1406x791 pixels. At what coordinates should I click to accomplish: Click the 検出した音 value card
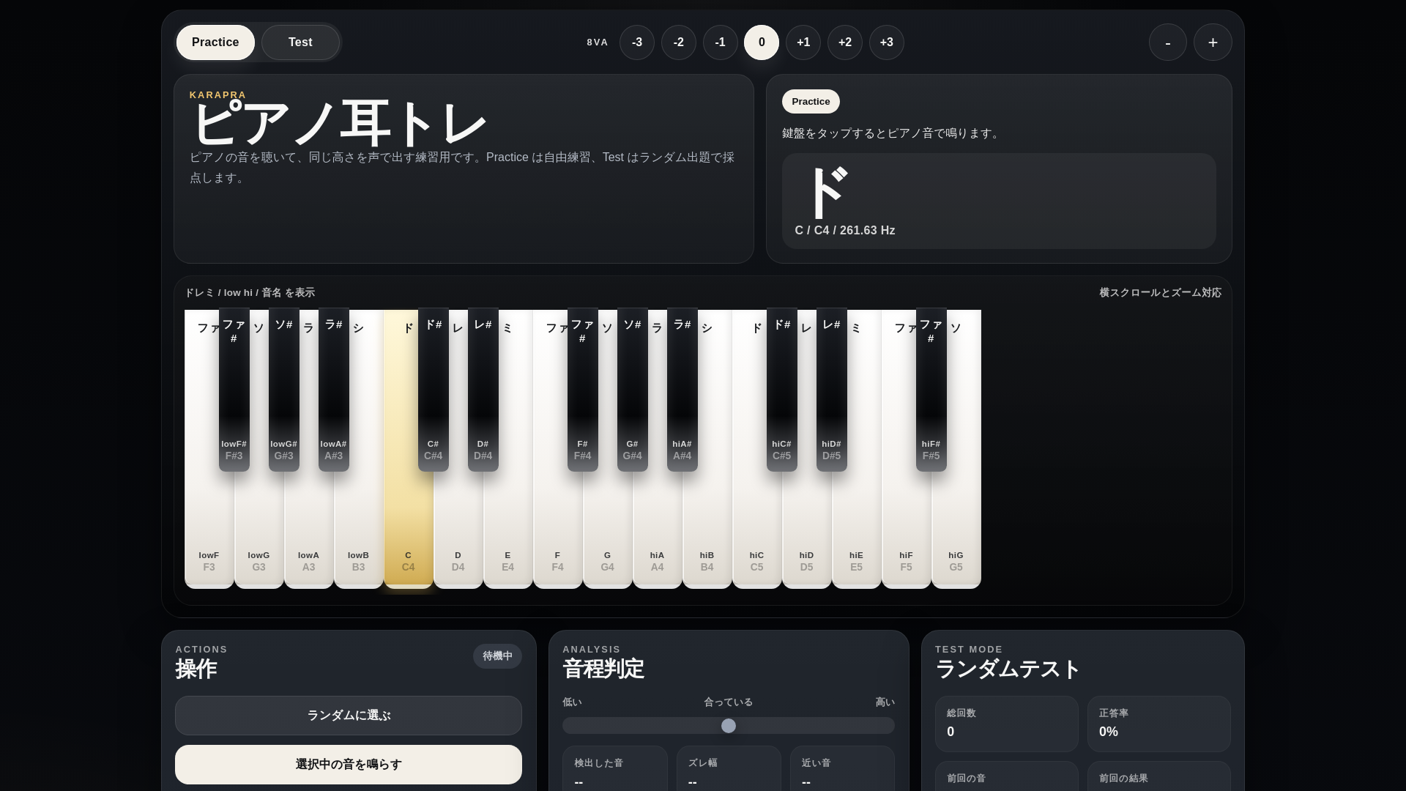click(x=615, y=769)
